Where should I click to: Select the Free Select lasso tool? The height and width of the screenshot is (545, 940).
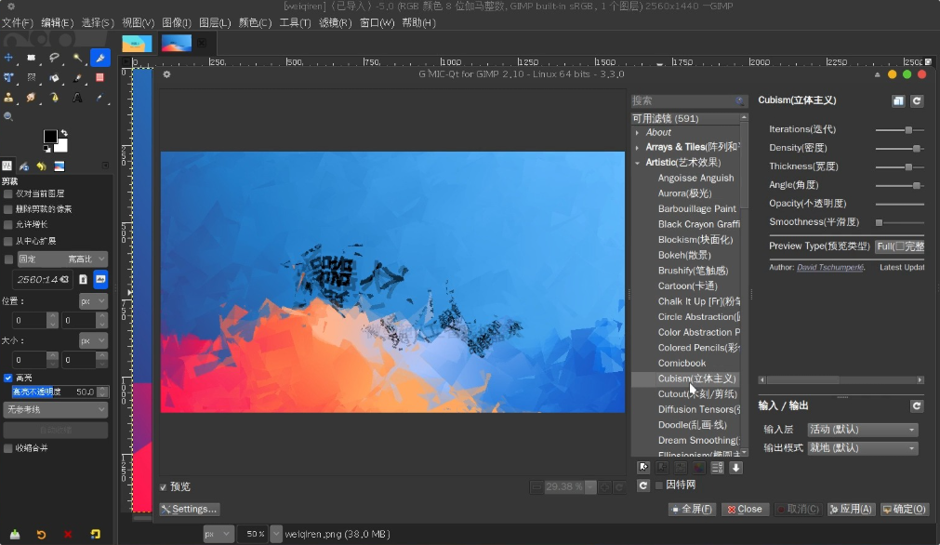pos(54,58)
